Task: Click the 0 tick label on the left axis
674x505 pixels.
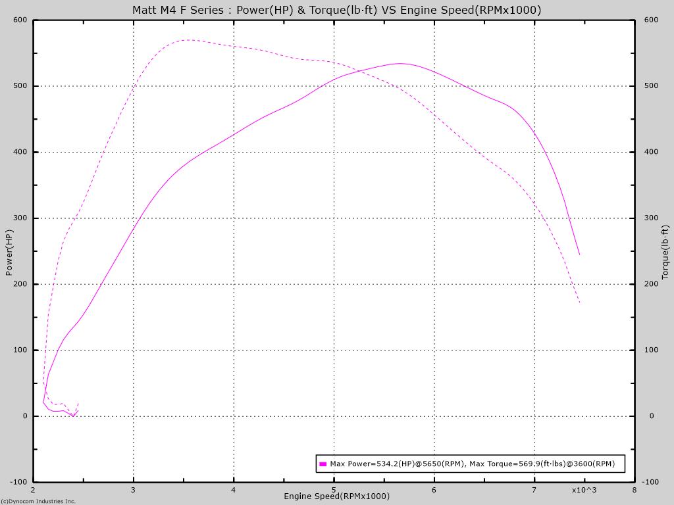Action: (x=25, y=416)
